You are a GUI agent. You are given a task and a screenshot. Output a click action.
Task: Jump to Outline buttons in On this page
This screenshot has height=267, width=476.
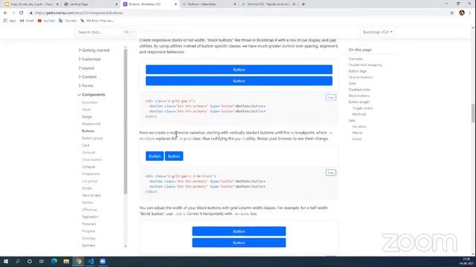coord(360,77)
